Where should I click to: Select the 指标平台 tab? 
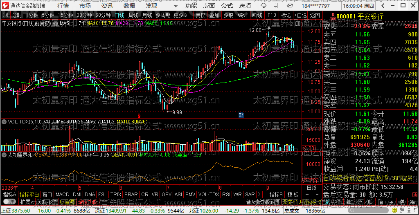point(29,195)
